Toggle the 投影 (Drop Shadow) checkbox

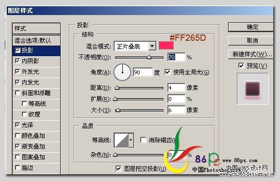(x=17, y=50)
